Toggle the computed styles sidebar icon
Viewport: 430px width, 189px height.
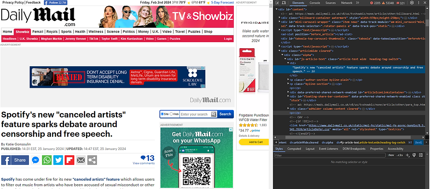(x=421, y=155)
